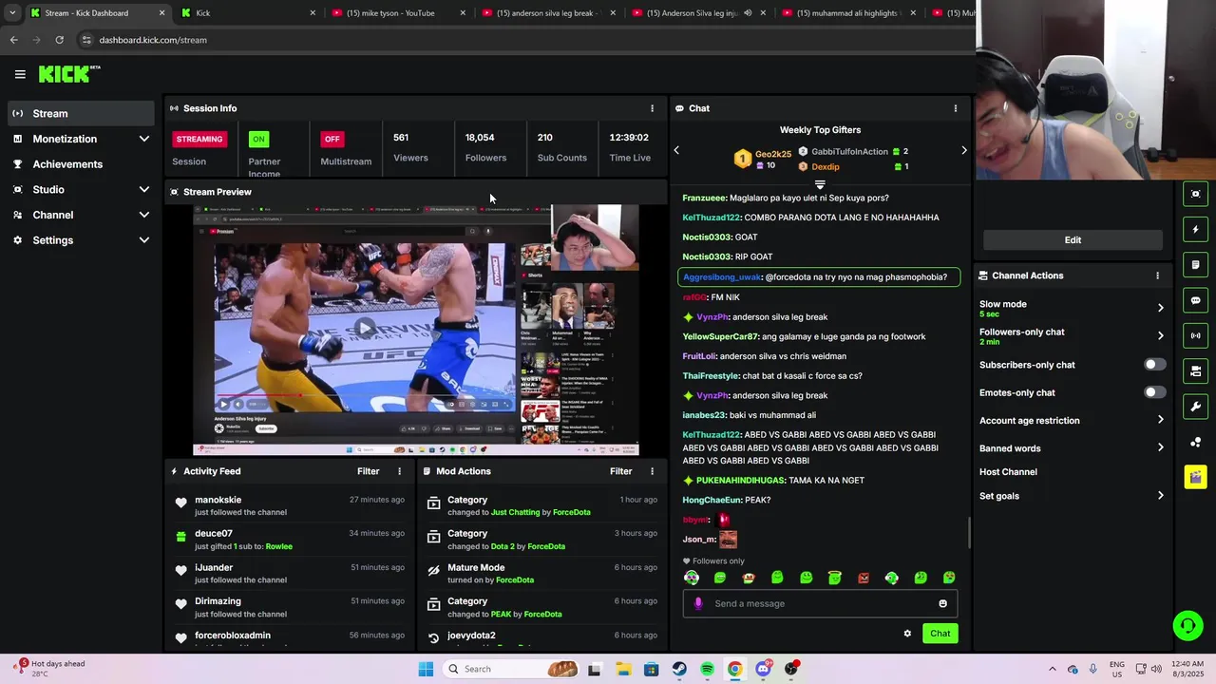Viewport: 1216px width, 684px height.
Task: Click the yellow clapperboard clip icon
Action: click(x=1196, y=477)
